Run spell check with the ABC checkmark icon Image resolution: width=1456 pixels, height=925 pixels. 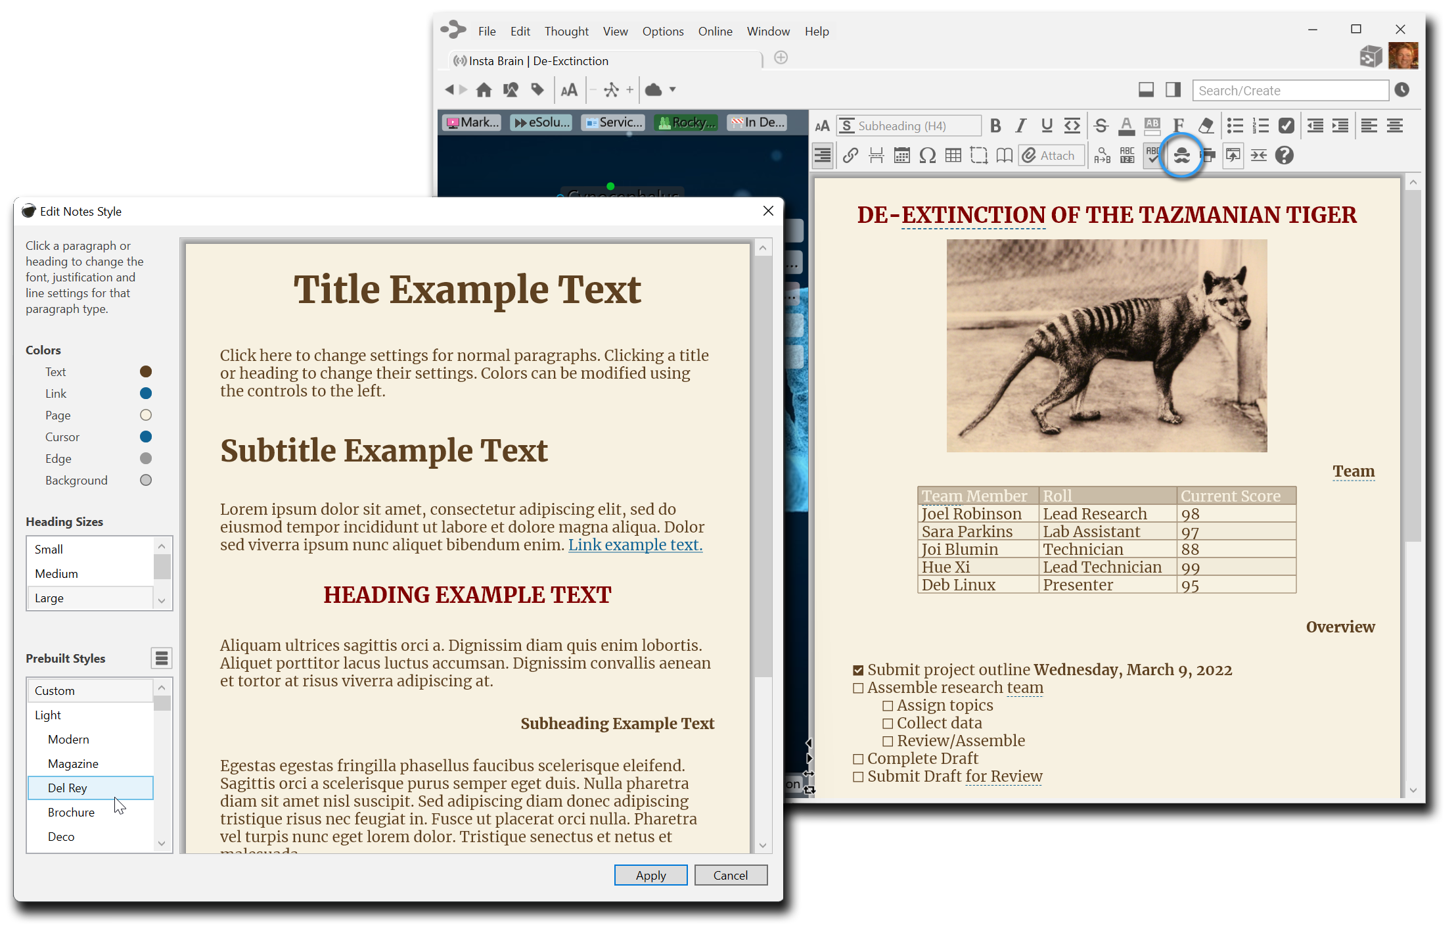1153,154
